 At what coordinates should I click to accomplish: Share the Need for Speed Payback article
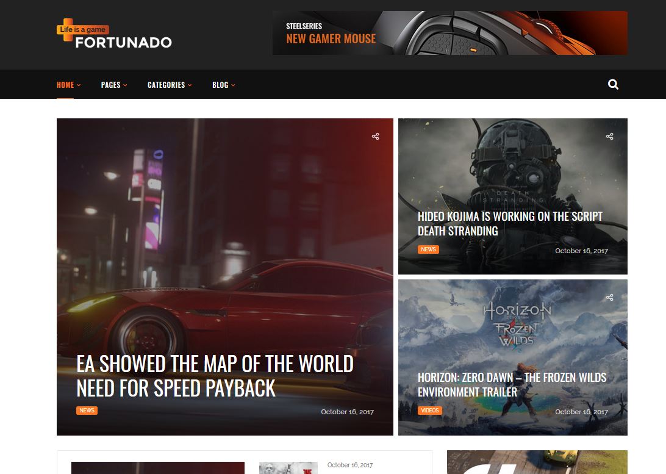[x=376, y=136]
